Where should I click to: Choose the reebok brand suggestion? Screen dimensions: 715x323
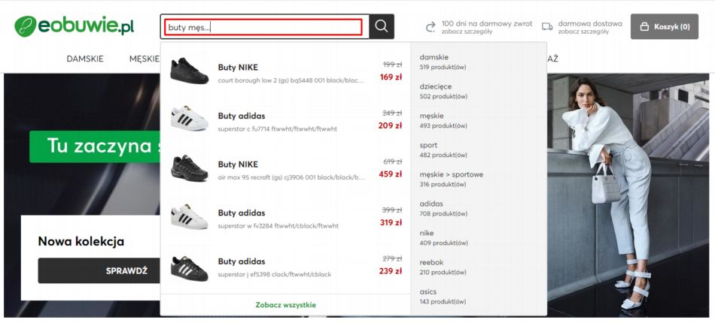[x=432, y=262]
